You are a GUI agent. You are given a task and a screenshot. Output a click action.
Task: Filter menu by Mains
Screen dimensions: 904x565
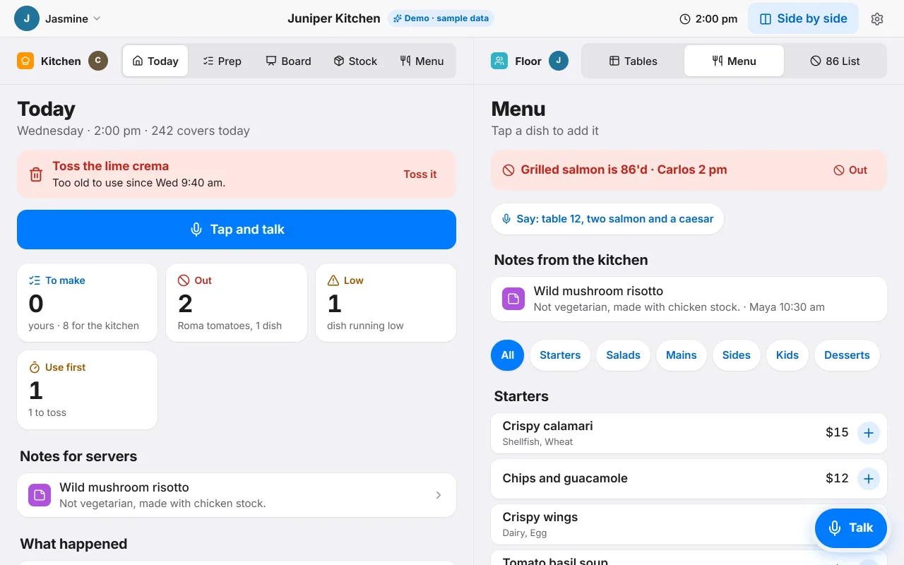pyautogui.click(x=682, y=355)
